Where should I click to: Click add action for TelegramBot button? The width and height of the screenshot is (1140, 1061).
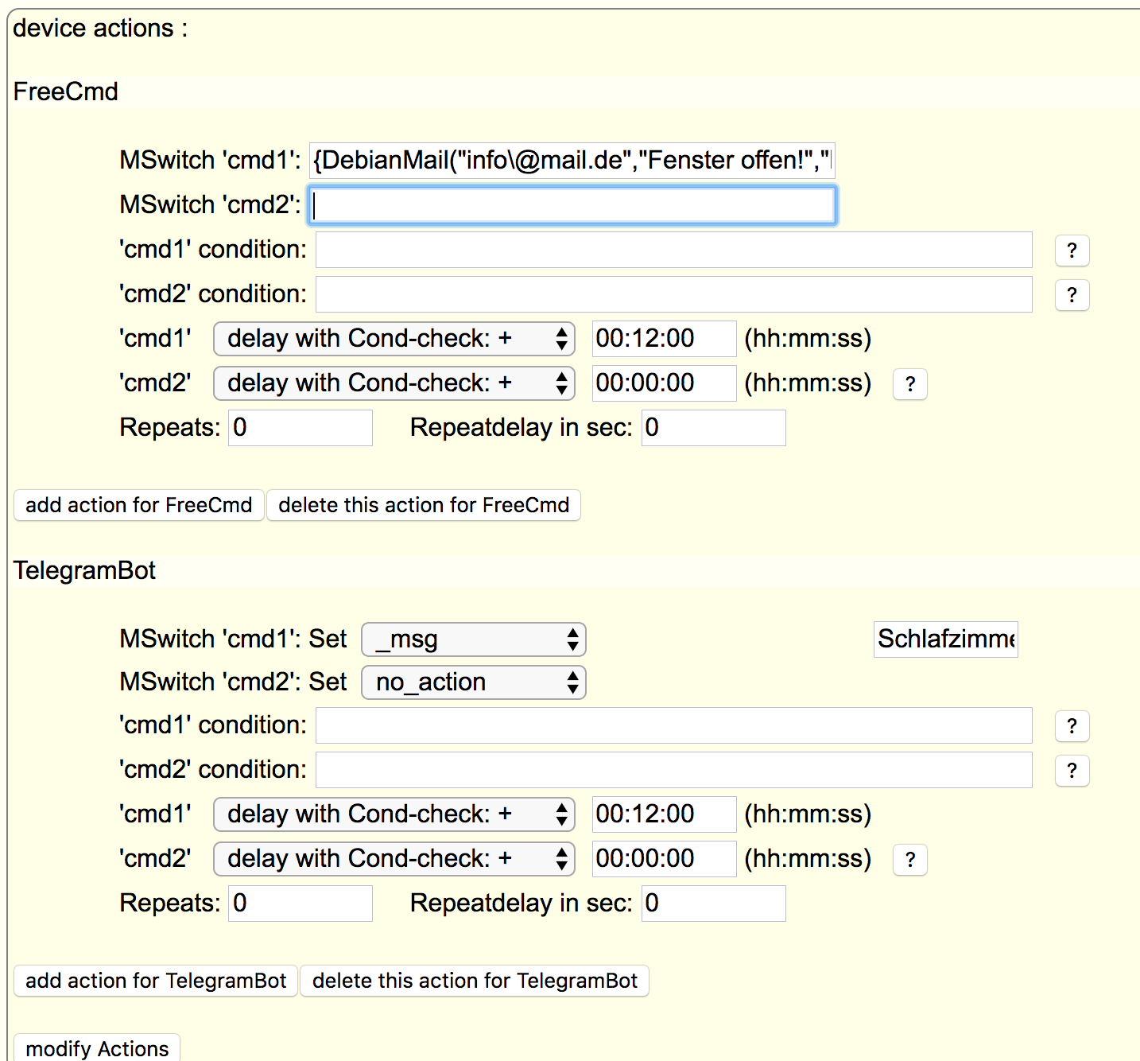156,981
